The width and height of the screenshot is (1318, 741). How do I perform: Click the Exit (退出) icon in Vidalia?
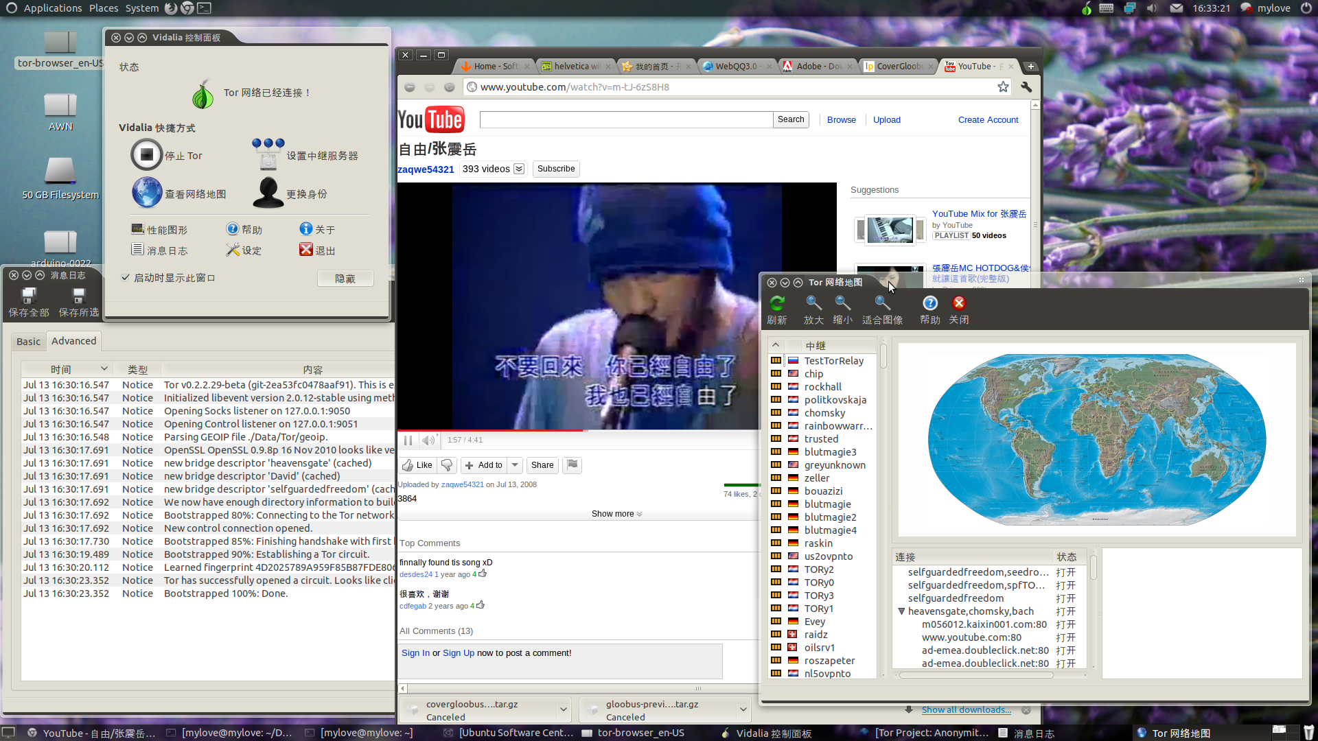point(306,250)
